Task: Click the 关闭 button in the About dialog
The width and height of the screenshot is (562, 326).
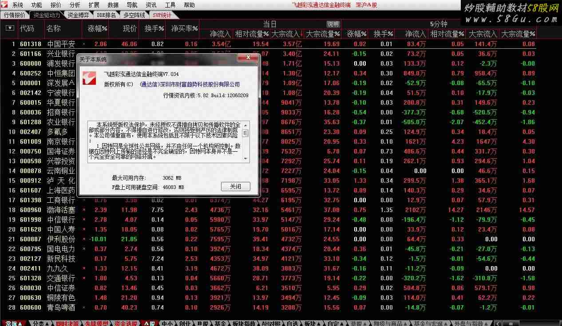Action: coord(235,187)
